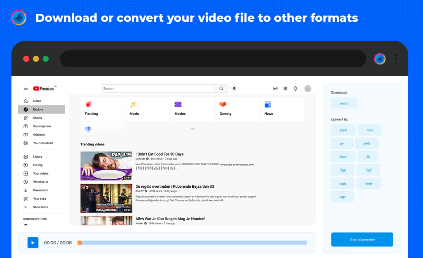
Task: Open Downloads in sidebar
Action: tap(42, 190)
